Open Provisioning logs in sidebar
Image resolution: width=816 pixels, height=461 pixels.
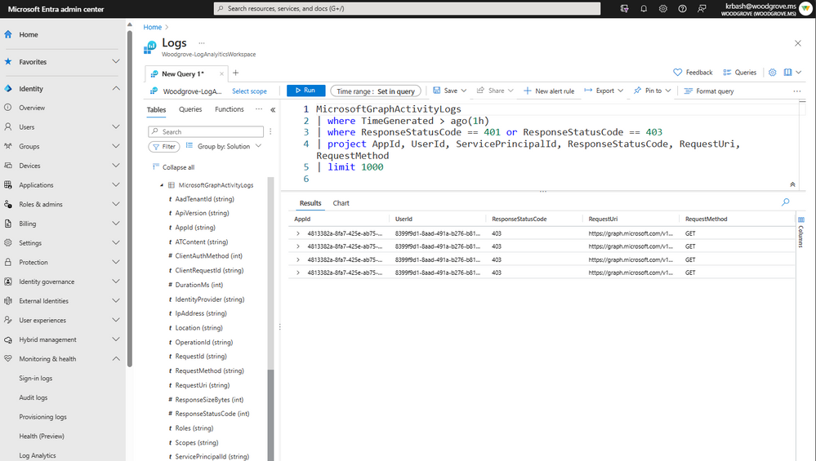point(42,417)
